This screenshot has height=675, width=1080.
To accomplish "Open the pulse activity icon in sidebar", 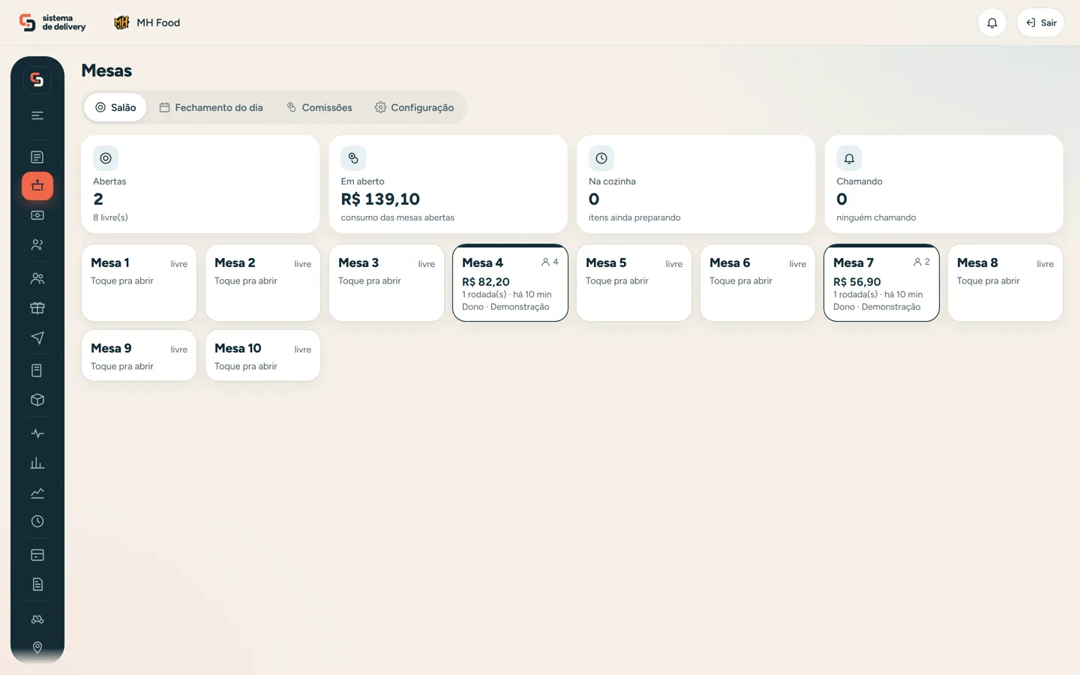I will [37, 433].
